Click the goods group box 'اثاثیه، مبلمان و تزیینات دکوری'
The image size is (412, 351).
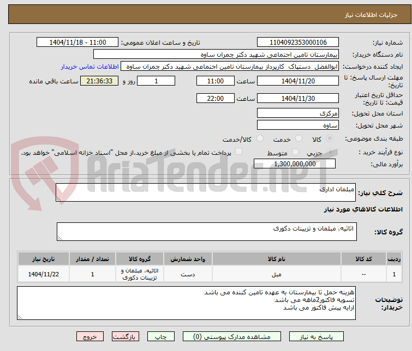206,232
